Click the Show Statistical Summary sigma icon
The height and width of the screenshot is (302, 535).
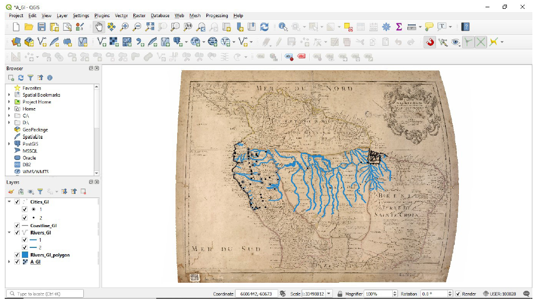[x=399, y=27]
